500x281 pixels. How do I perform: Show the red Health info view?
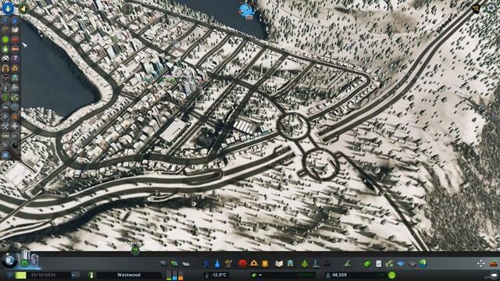pos(15,40)
